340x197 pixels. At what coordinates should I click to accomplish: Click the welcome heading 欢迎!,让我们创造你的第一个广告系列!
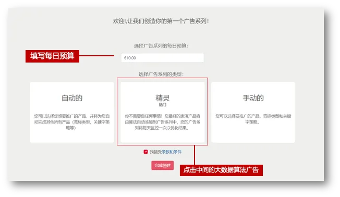pyautogui.click(x=161, y=21)
